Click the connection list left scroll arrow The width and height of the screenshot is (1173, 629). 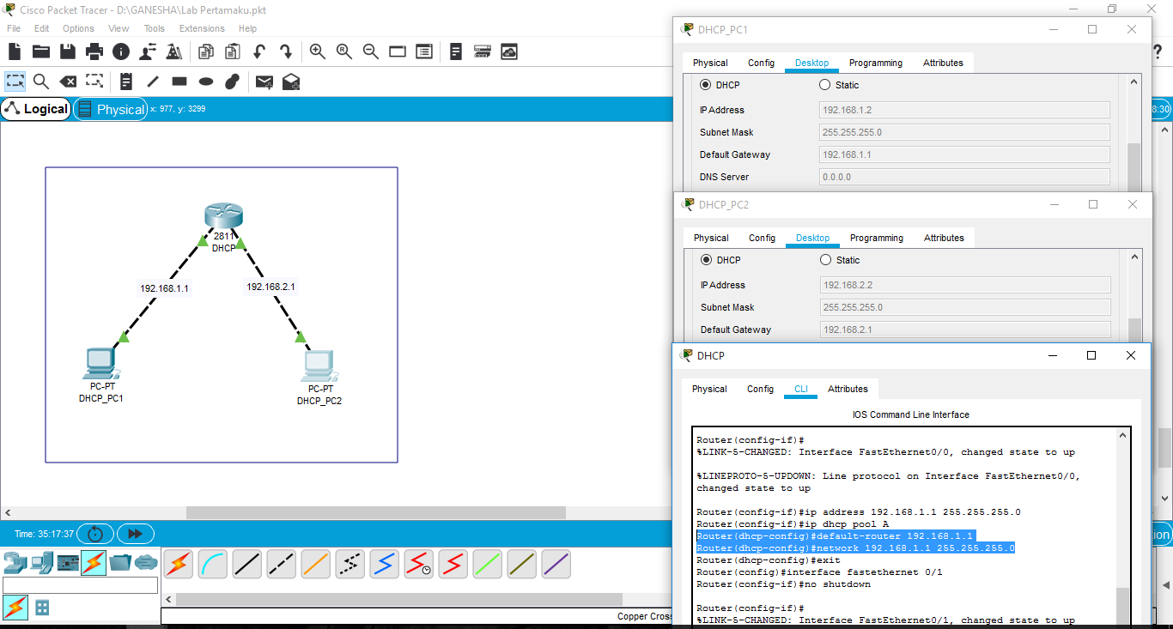(168, 599)
